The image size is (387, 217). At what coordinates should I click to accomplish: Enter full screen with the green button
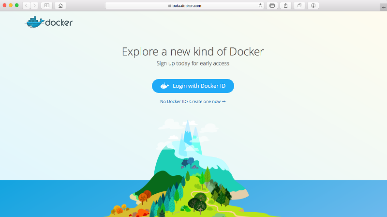[x=17, y=5]
